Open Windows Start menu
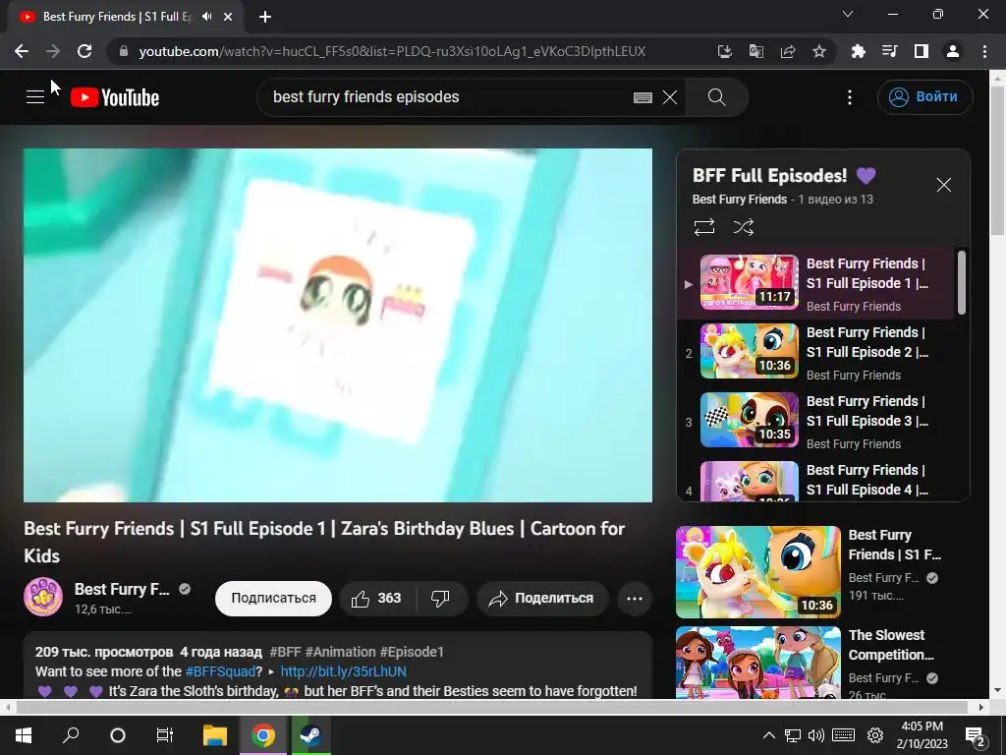1006x755 pixels. tap(24, 735)
